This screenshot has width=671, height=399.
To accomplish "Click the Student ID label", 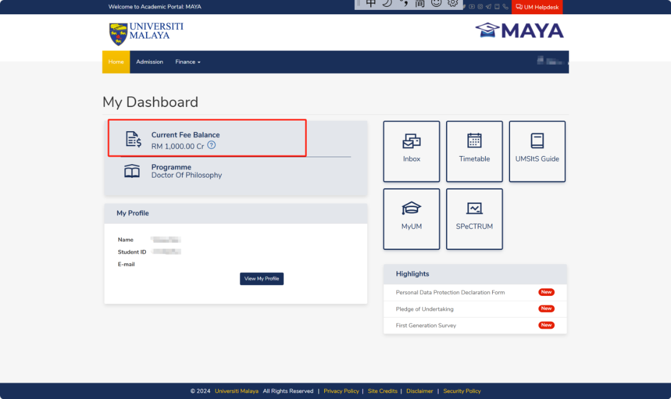I will pyautogui.click(x=132, y=252).
